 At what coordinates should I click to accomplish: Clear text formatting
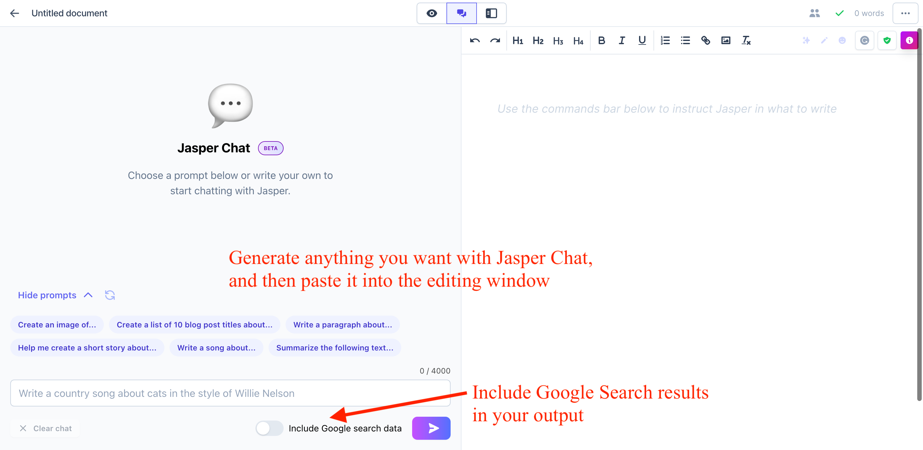point(746,40)
